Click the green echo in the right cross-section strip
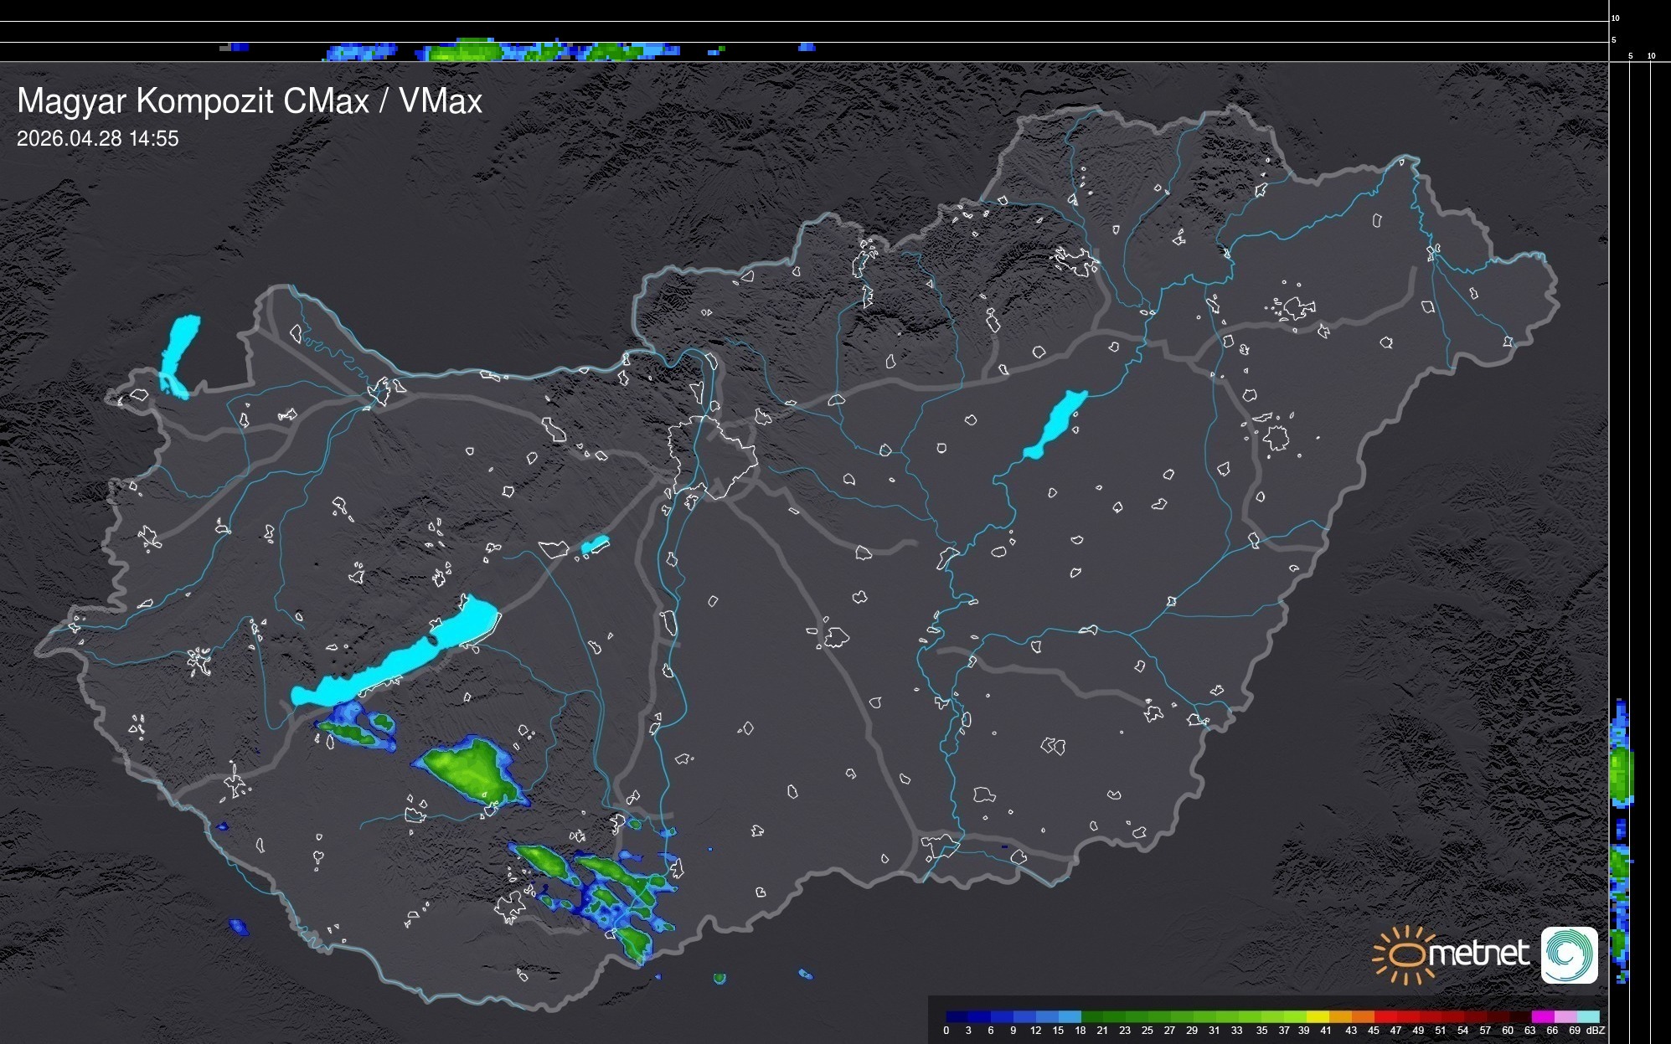The image size is (1671, 1044). coord(1622,774)
